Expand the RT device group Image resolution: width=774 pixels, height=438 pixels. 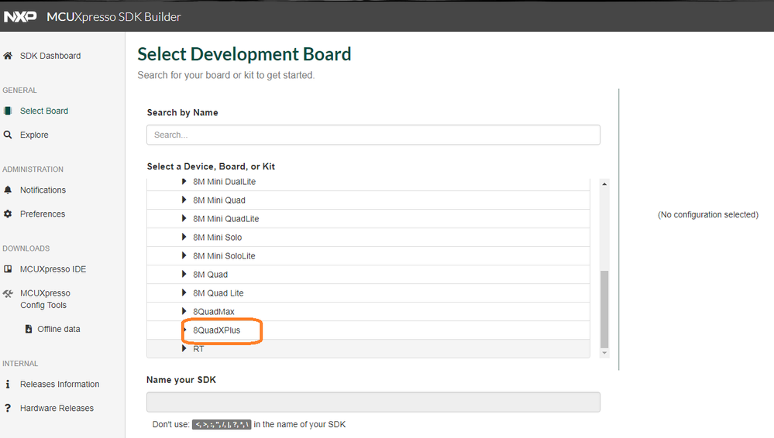184,349
